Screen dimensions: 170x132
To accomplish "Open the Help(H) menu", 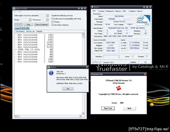I will pyautogui.click(x=39, y=31).
